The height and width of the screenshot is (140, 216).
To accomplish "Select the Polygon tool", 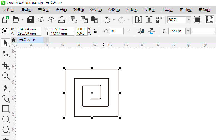I will pyautogui.click(x=6, y=129).
